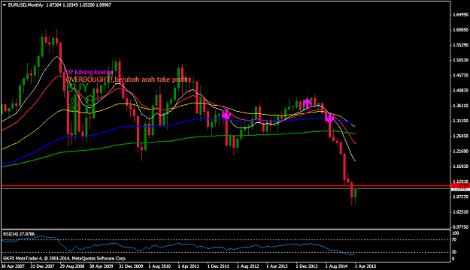This screenshot has height=270, width=470.
Task: Click the 1 Aug 2010 date label
Action: (159, 266)
